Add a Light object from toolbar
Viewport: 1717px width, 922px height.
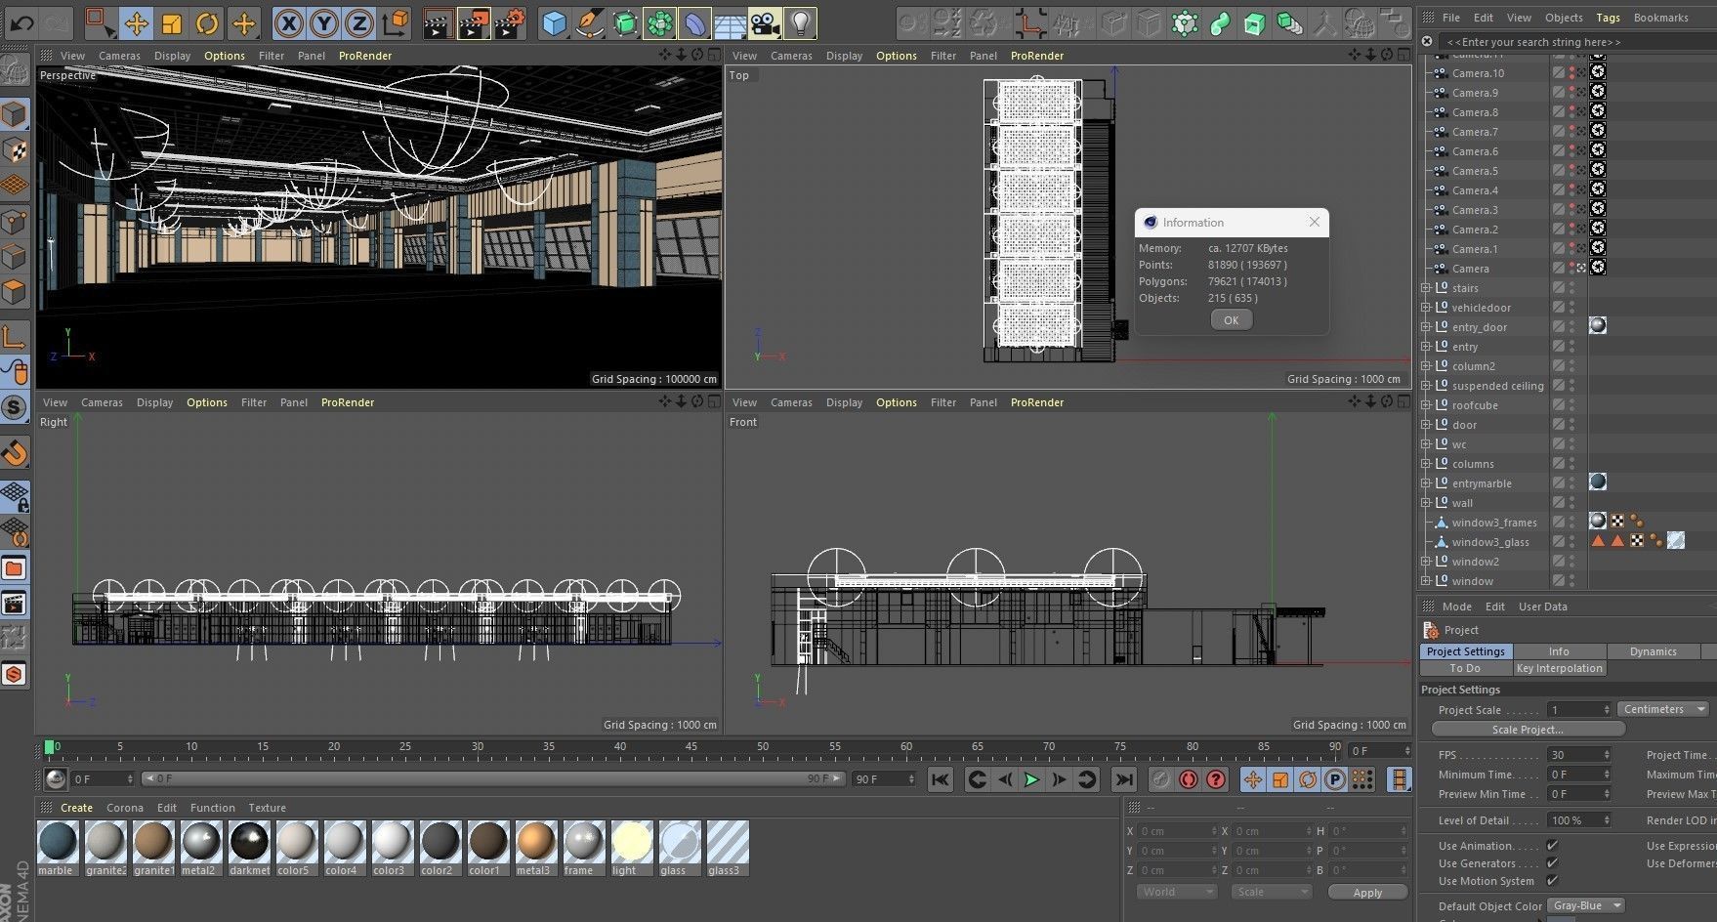(x=800, y=22)
